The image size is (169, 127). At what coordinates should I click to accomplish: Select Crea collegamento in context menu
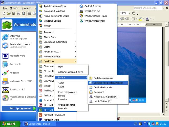(71, 92)
